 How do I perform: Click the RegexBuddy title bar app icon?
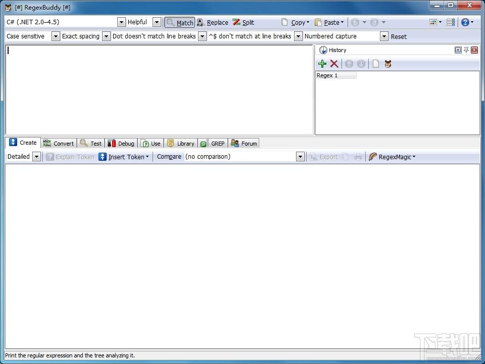pyautogui.click(x=8, y=8)
